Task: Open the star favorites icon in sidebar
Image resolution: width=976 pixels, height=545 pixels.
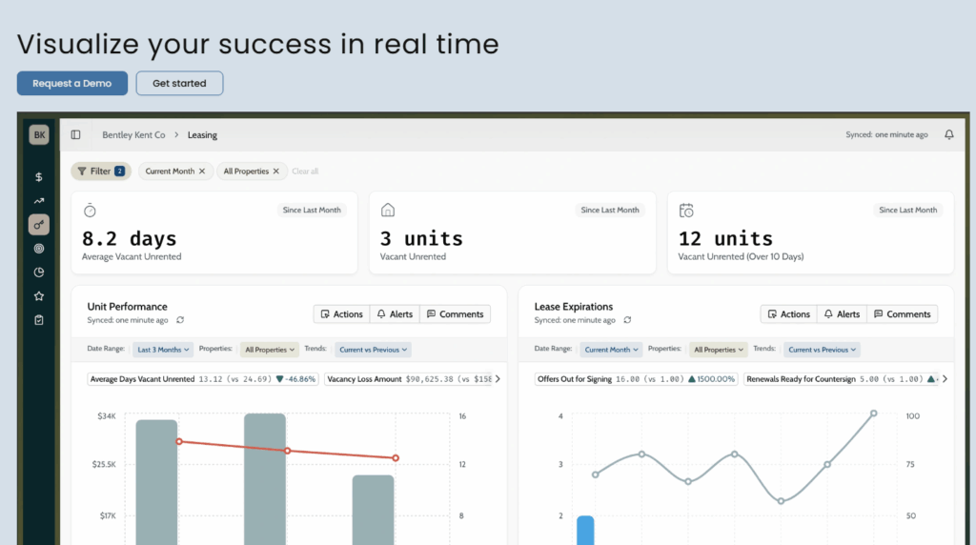Action: click(39, 296)
